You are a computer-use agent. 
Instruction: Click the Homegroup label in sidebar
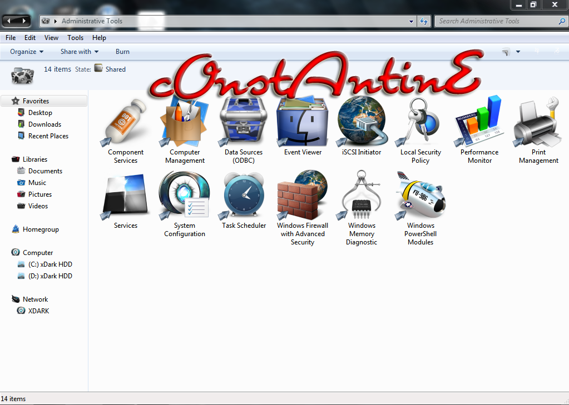pyautogui.click(x=41, y=229)
